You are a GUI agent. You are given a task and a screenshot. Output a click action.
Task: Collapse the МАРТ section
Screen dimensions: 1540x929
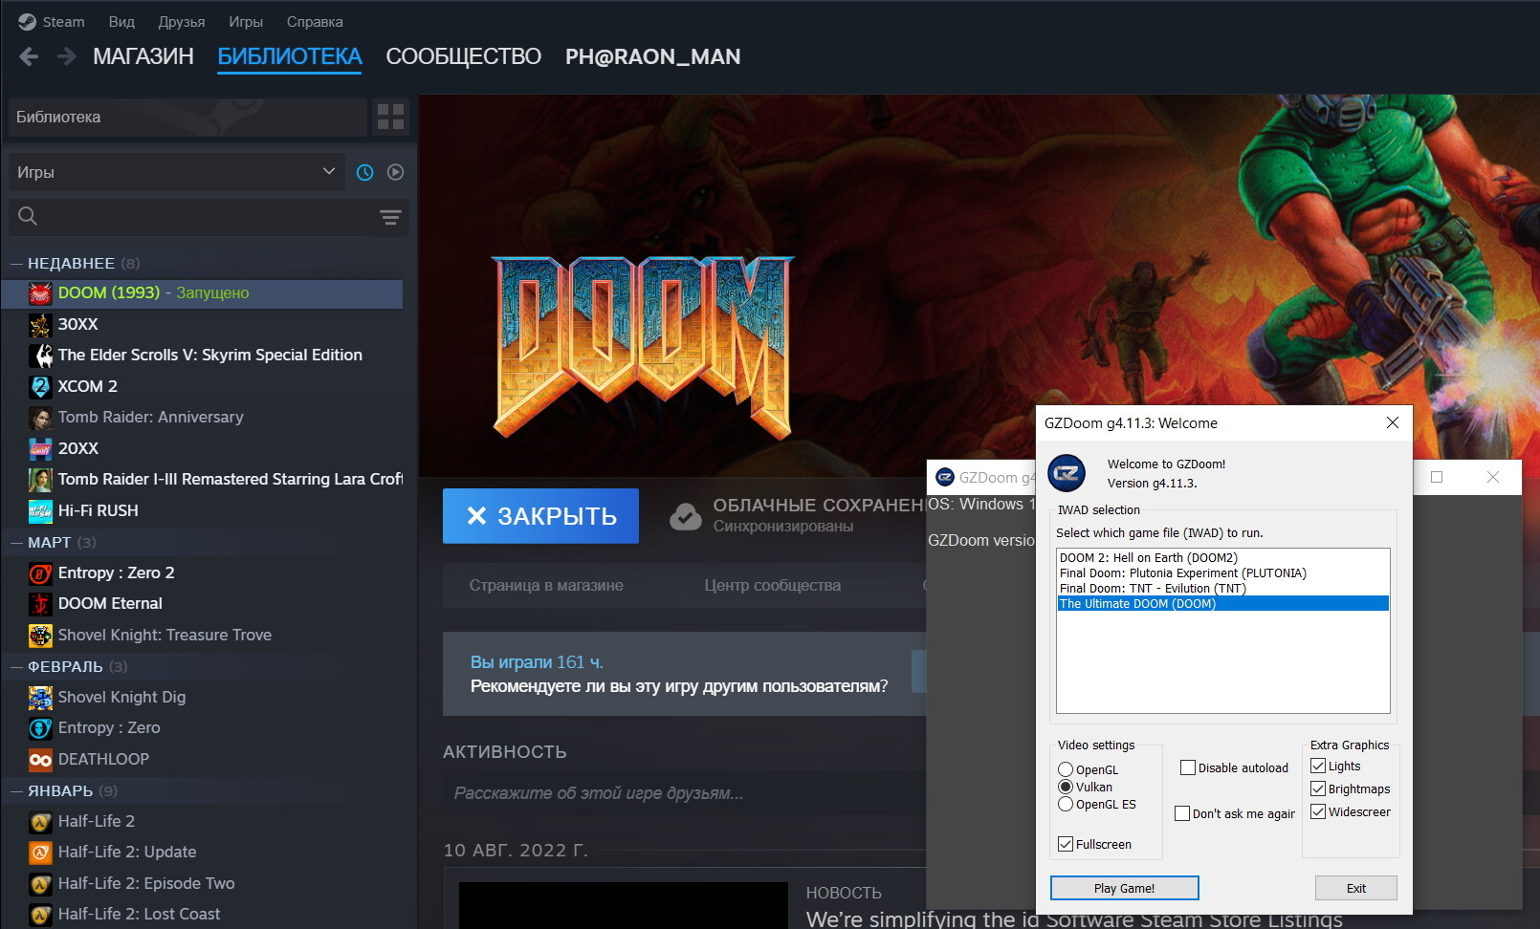pos(16,542)
